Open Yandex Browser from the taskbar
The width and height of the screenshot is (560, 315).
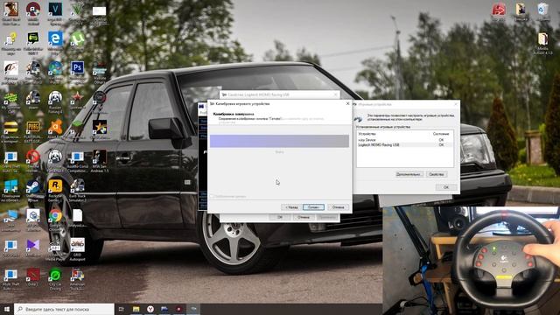coord(150,309)
